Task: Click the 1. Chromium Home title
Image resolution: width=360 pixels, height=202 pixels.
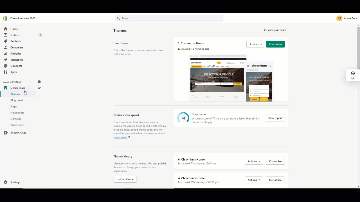Action: (x=191, y=43)
